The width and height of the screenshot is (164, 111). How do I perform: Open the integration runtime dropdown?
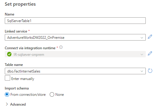coord(75,54)
